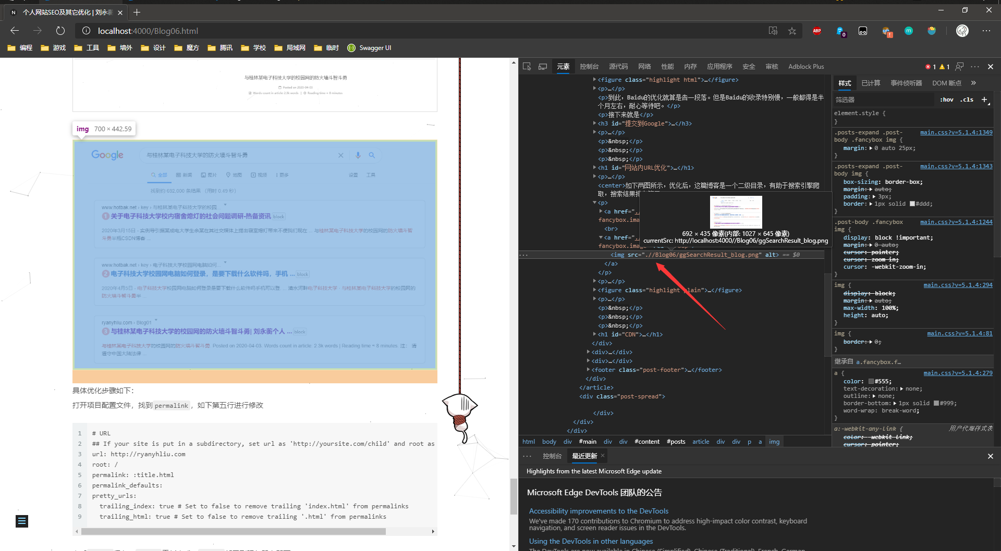Image resolution: width=1001 pixels, height=551 pixels.
Task: Add a new style rule with plus icon
Action: 984,99
